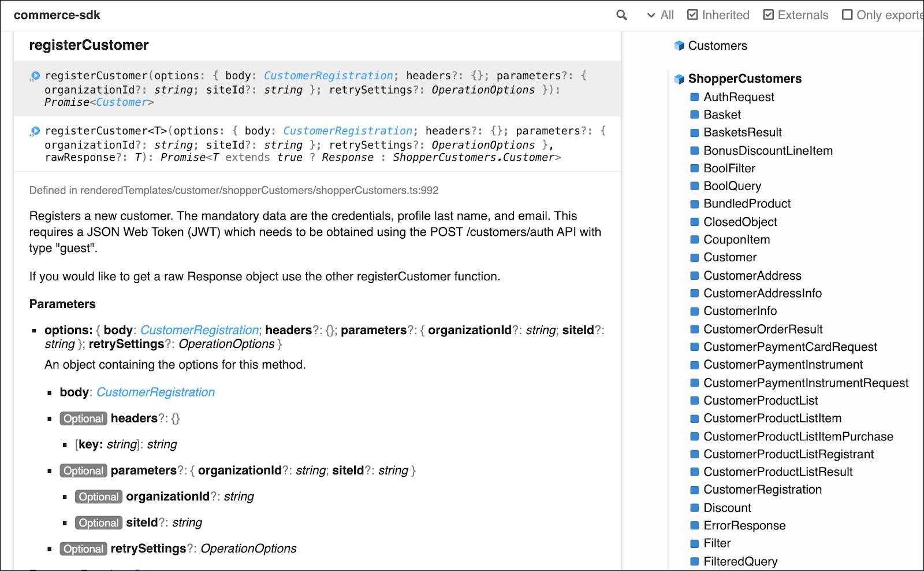The width and height of the screenshot is (924, 571).
Task: Click the Optional badge beside parameters bullet
Action: pos(83,471)
